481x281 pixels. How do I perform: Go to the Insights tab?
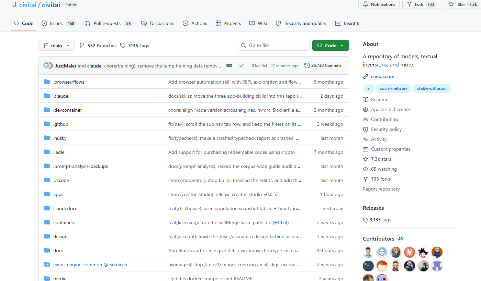[x=348, y=23]
